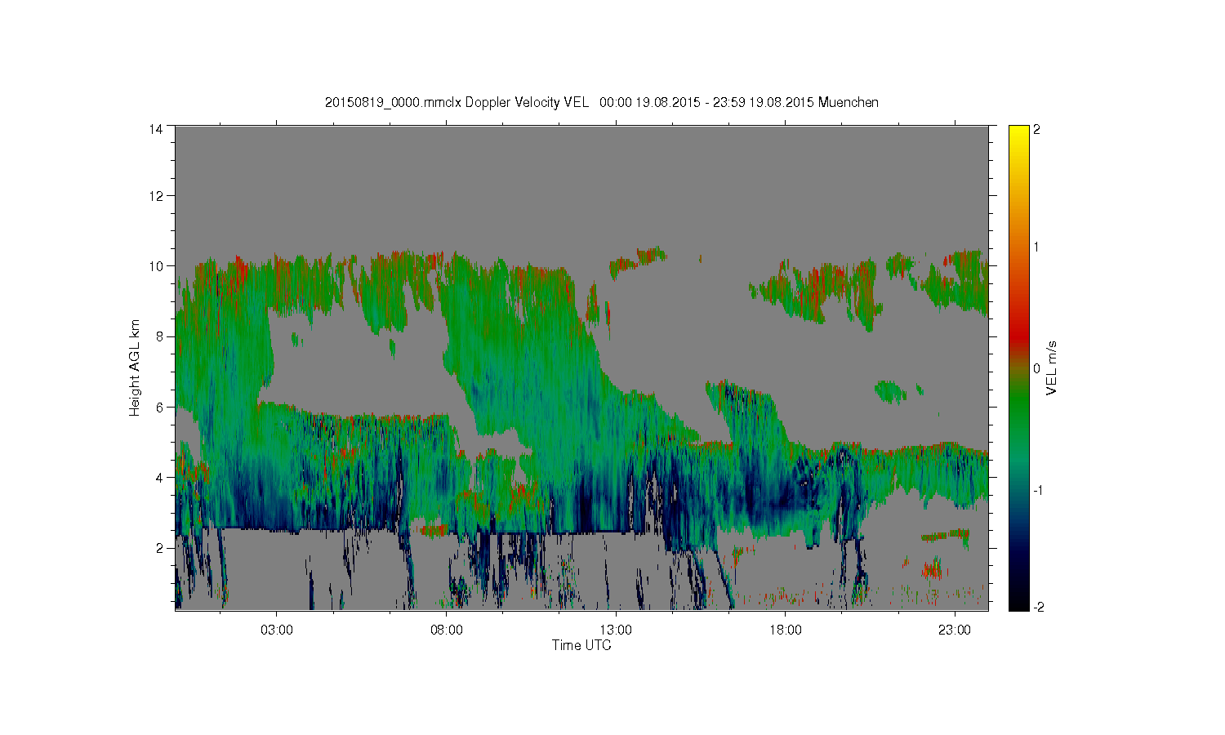Click the 14 km height label

(156, 129)
